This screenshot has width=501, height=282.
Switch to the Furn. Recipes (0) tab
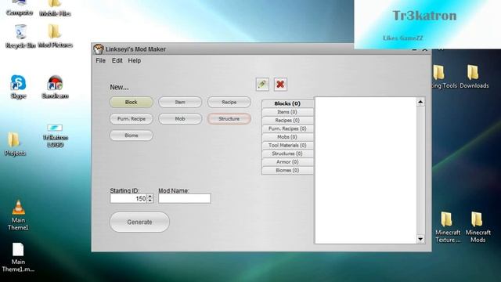pyautogui.click(x=287, y=128)
